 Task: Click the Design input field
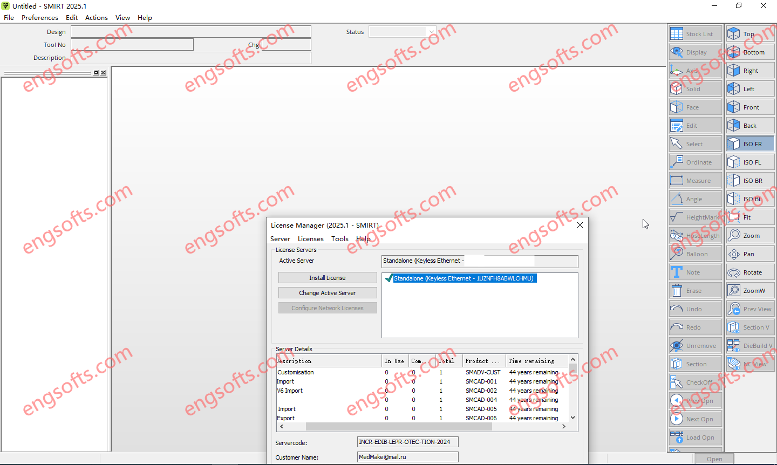(191, 32)
